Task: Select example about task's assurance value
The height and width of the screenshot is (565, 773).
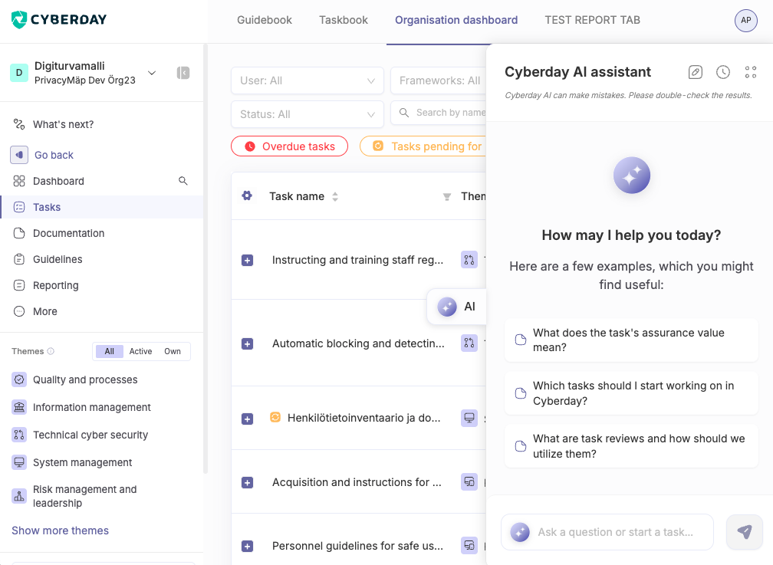Action: click(x=632, y=340)
